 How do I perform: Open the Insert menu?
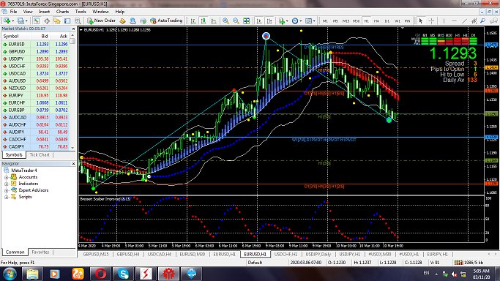pos(45,12)
